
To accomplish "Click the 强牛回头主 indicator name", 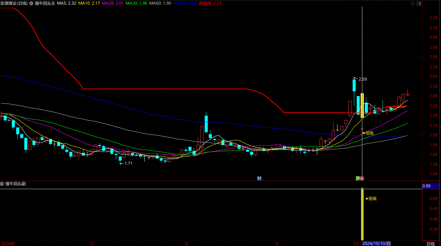I will point(45,4).
